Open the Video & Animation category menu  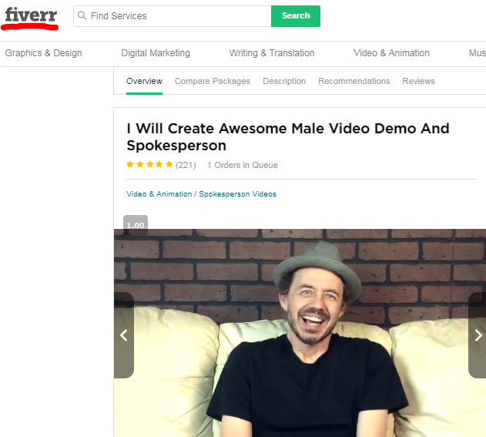coord(391,53)
